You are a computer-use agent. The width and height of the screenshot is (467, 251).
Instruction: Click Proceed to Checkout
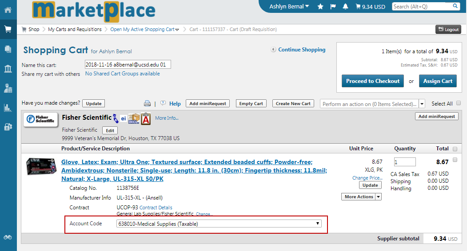(x=373, y=81)
